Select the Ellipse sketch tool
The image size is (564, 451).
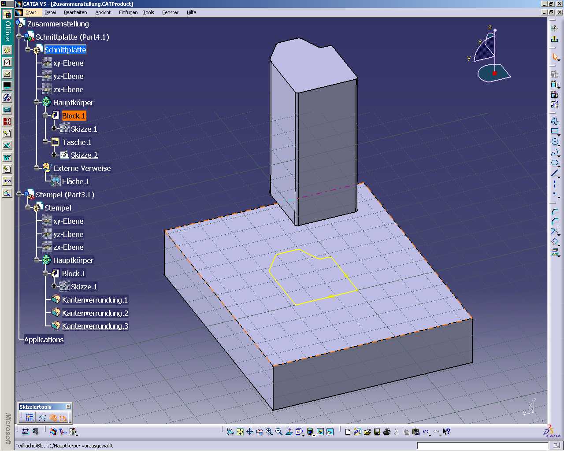(555, 163)
